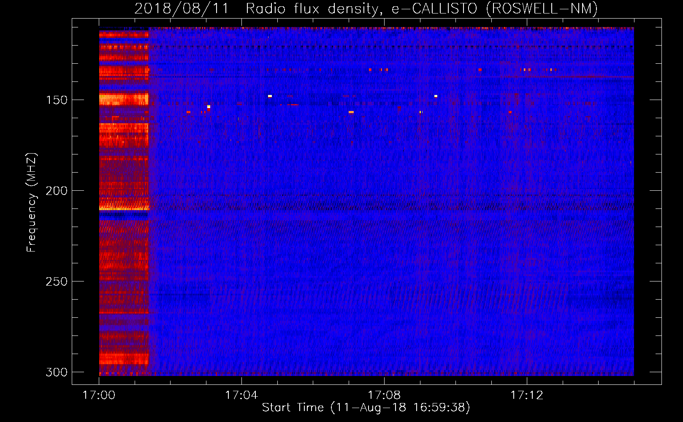Click the 17:12 time tick label
683x422 pixels.
click(x=527, y=395)
